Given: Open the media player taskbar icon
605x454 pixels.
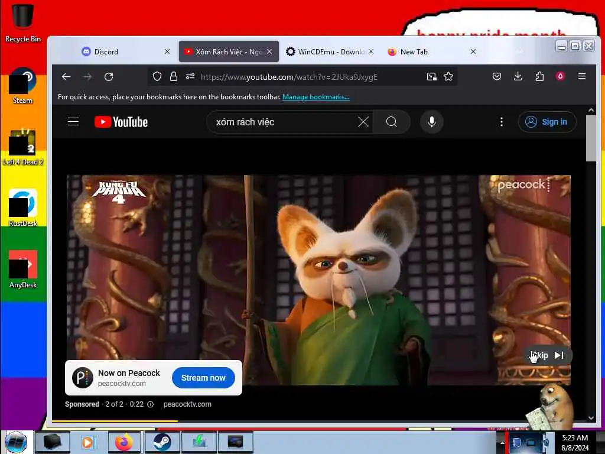Looking at the screenshot, I should (x=87, y=442).
